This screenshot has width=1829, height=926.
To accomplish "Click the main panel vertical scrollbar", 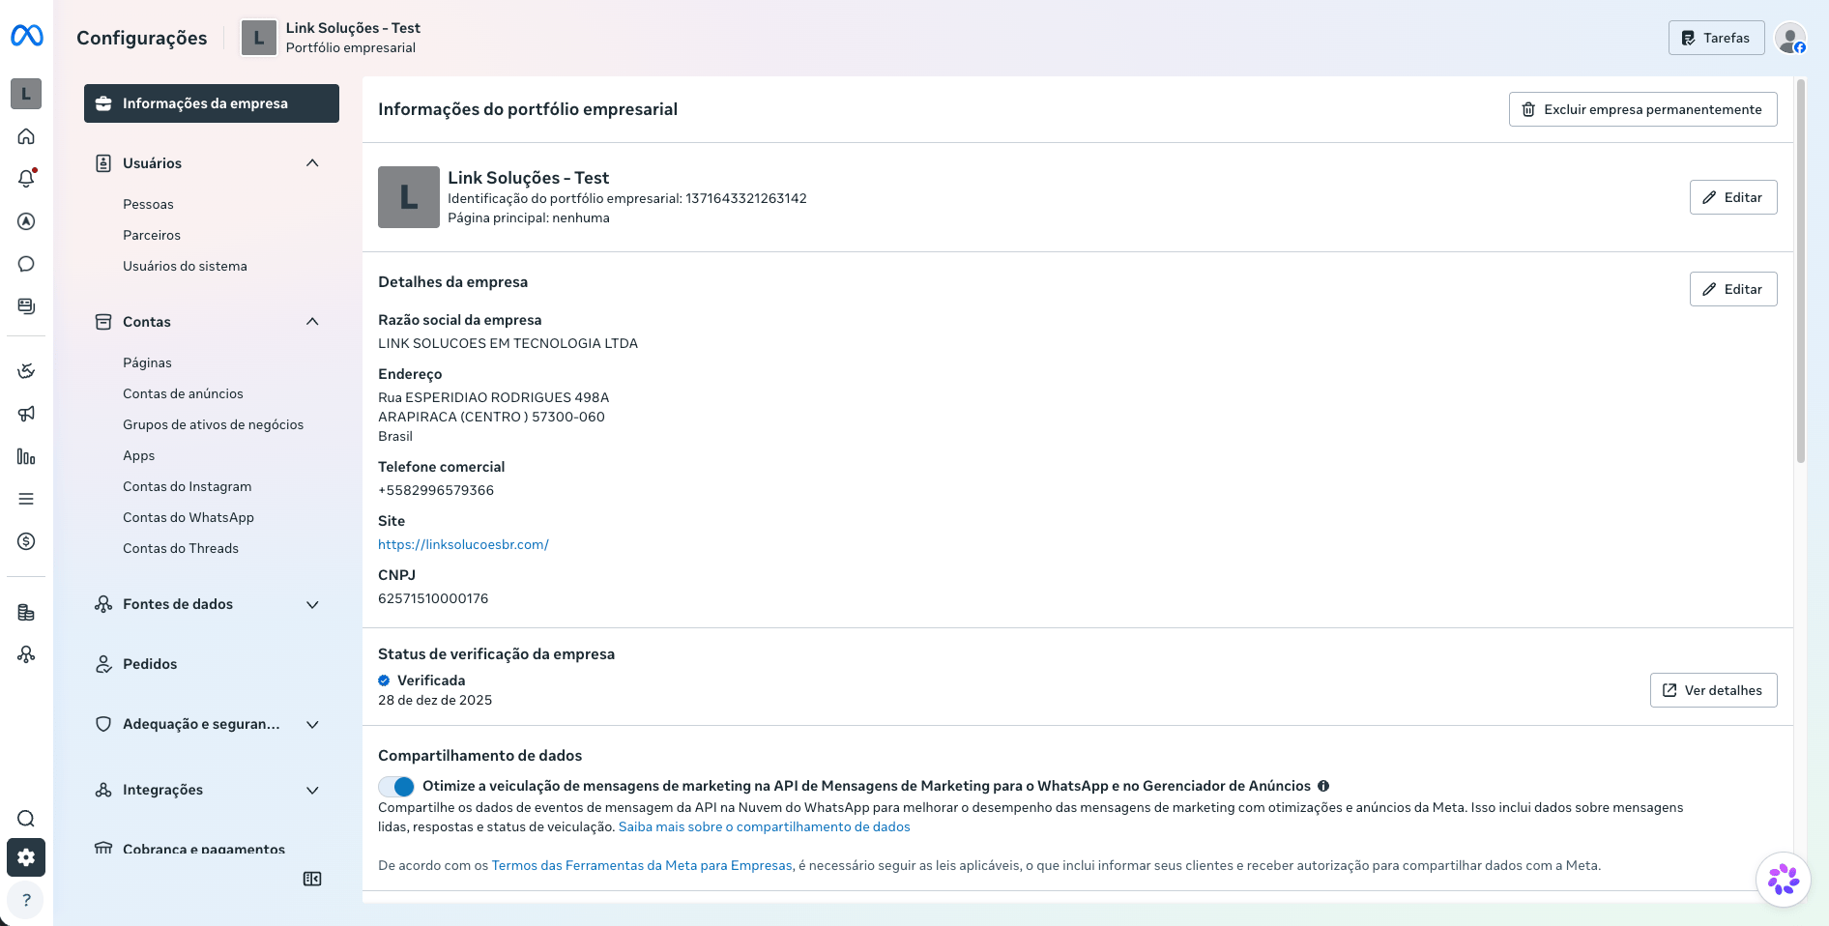I will pos(1800,271).
